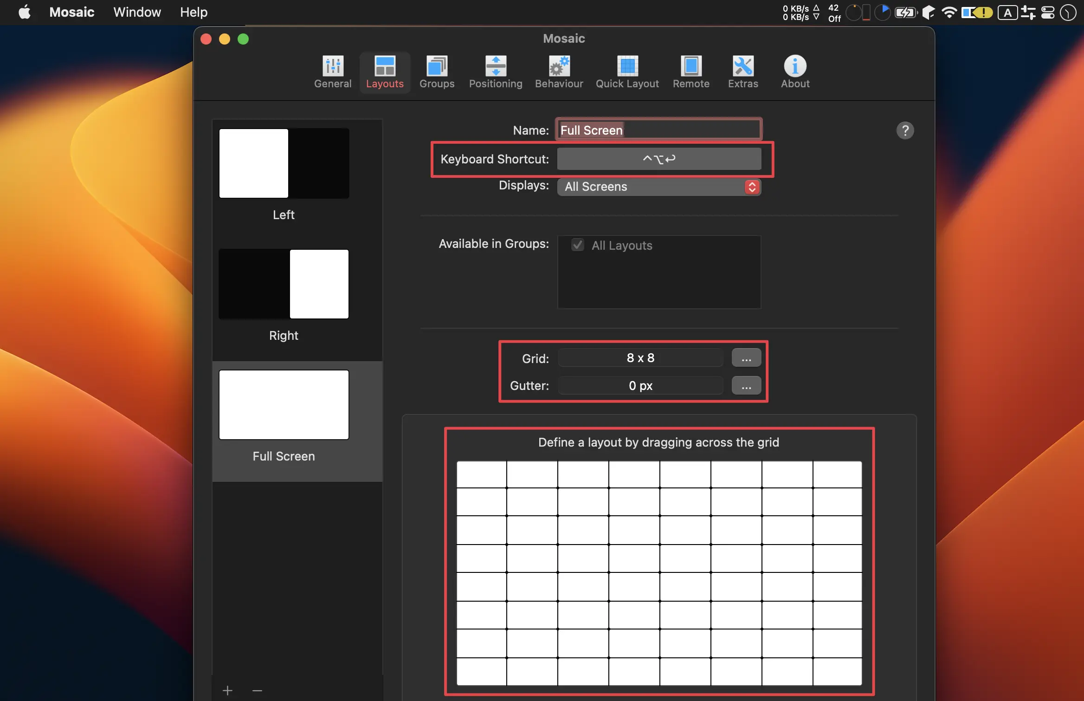Toggle the All Layouts group checkbox
The width and height of the screenshot is (1084, 701).
click(577, 245)
